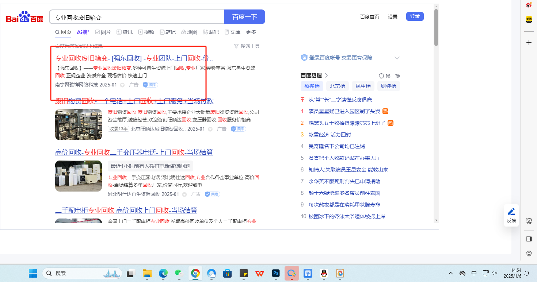Open Photoshop from the taskbar
Viewport: 537px width, 282px height.
[275, 273]
